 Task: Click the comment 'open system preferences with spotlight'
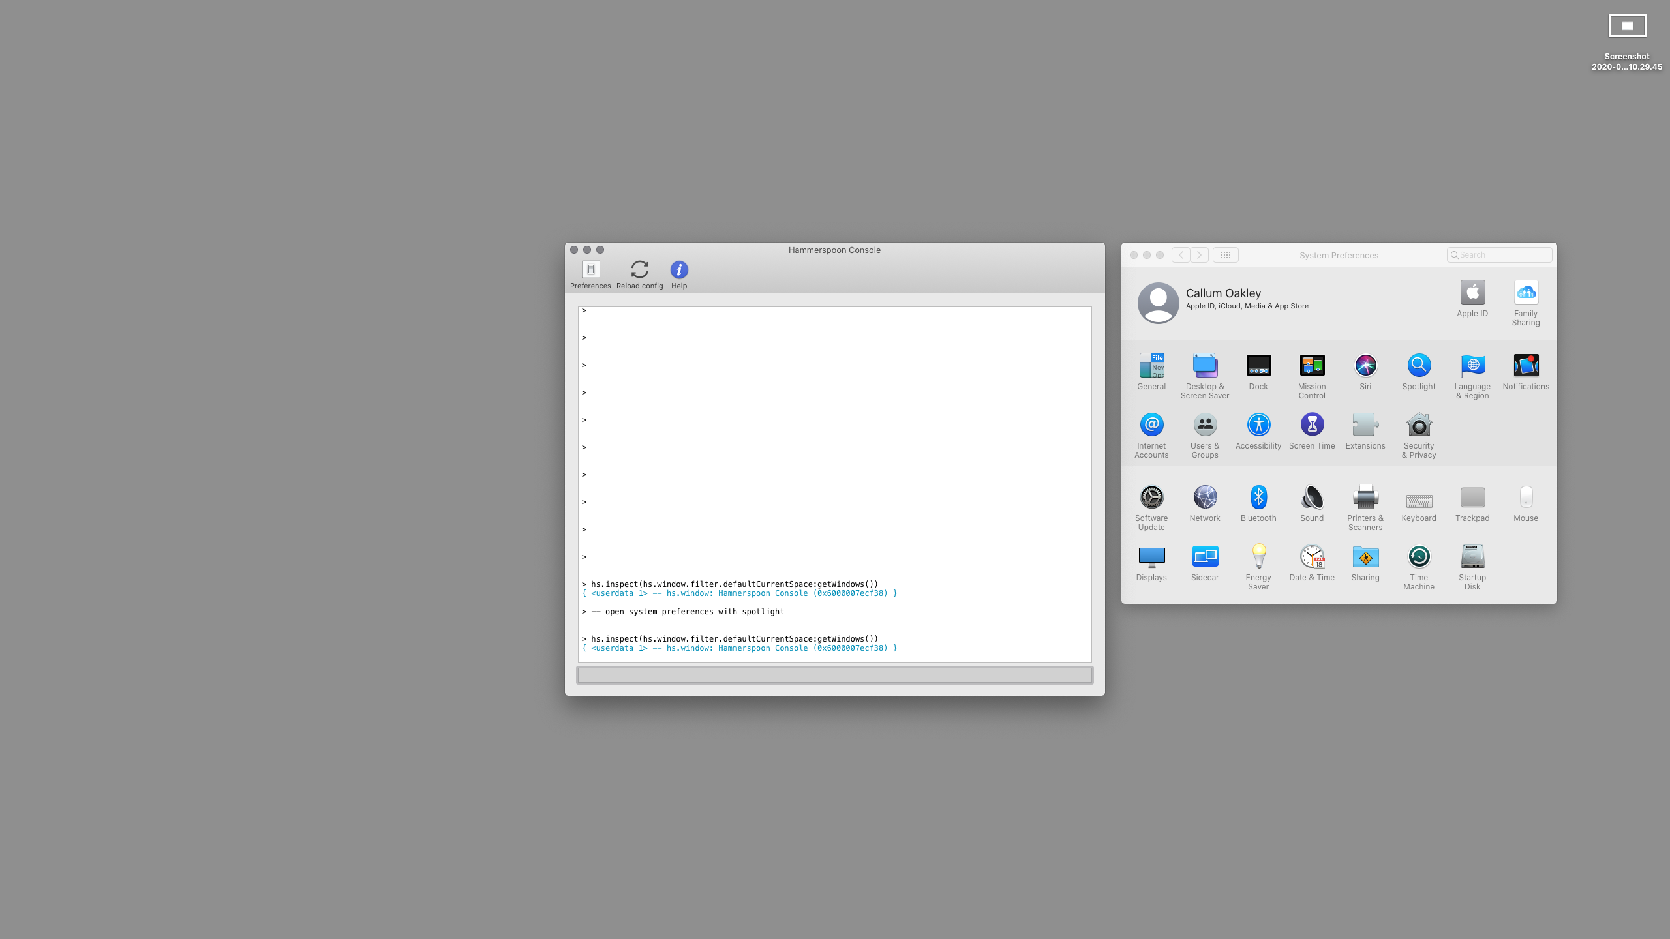688,612
